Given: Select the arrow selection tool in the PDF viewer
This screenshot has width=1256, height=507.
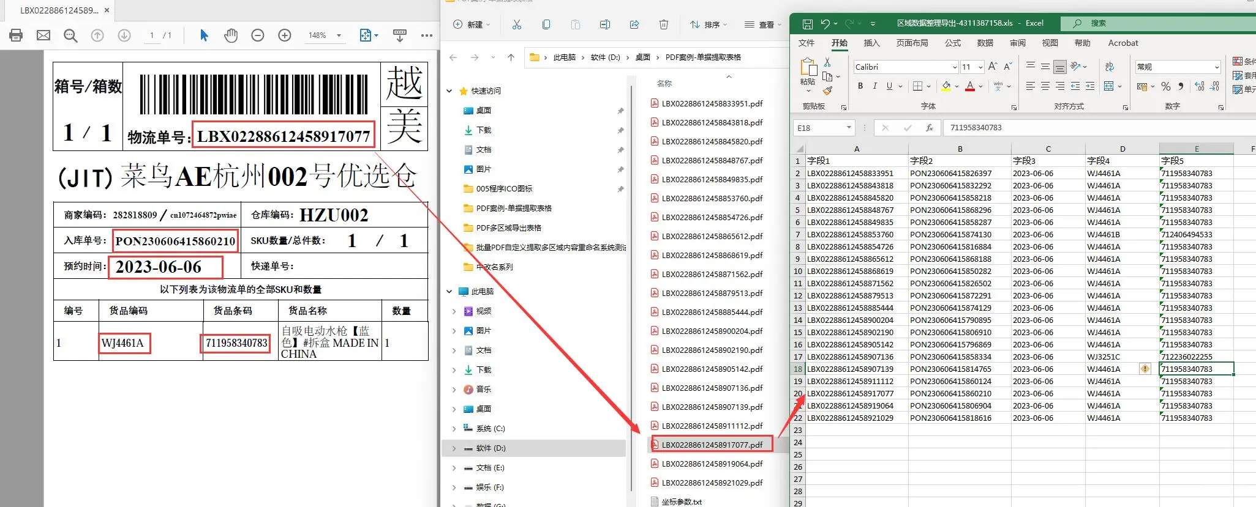Looking at the screenshot, I should [x=204, y=35].
